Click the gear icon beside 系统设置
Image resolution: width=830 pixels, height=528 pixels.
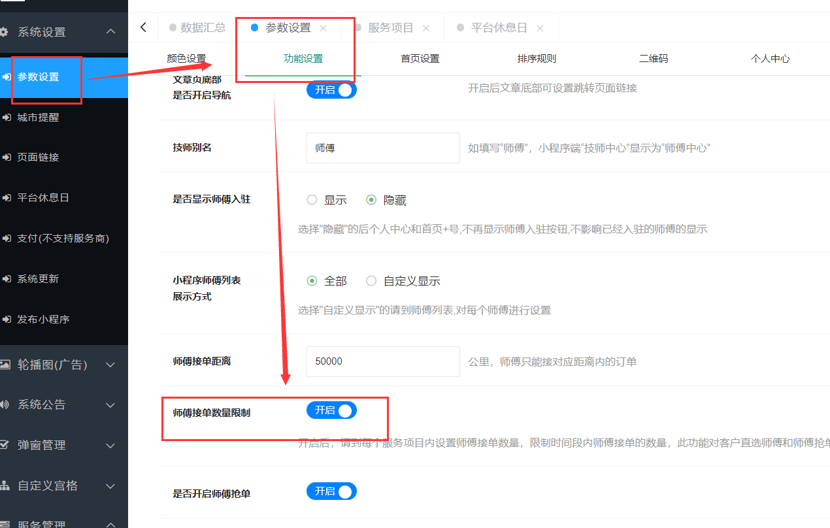pos(5,32)
